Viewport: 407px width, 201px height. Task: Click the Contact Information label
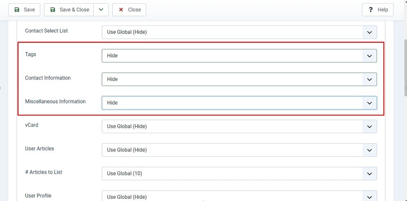pos(48,78)
